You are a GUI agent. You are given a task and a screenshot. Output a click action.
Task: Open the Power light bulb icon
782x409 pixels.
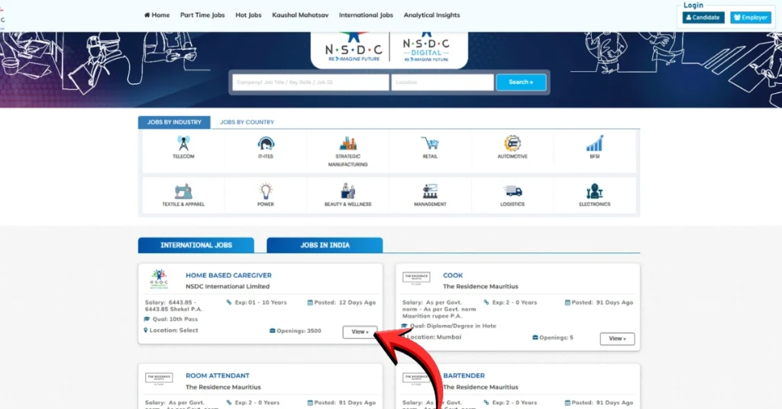point(266,192)
